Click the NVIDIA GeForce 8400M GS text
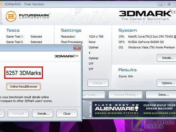This screenshot has width=176, height=132. coord(146,42)
